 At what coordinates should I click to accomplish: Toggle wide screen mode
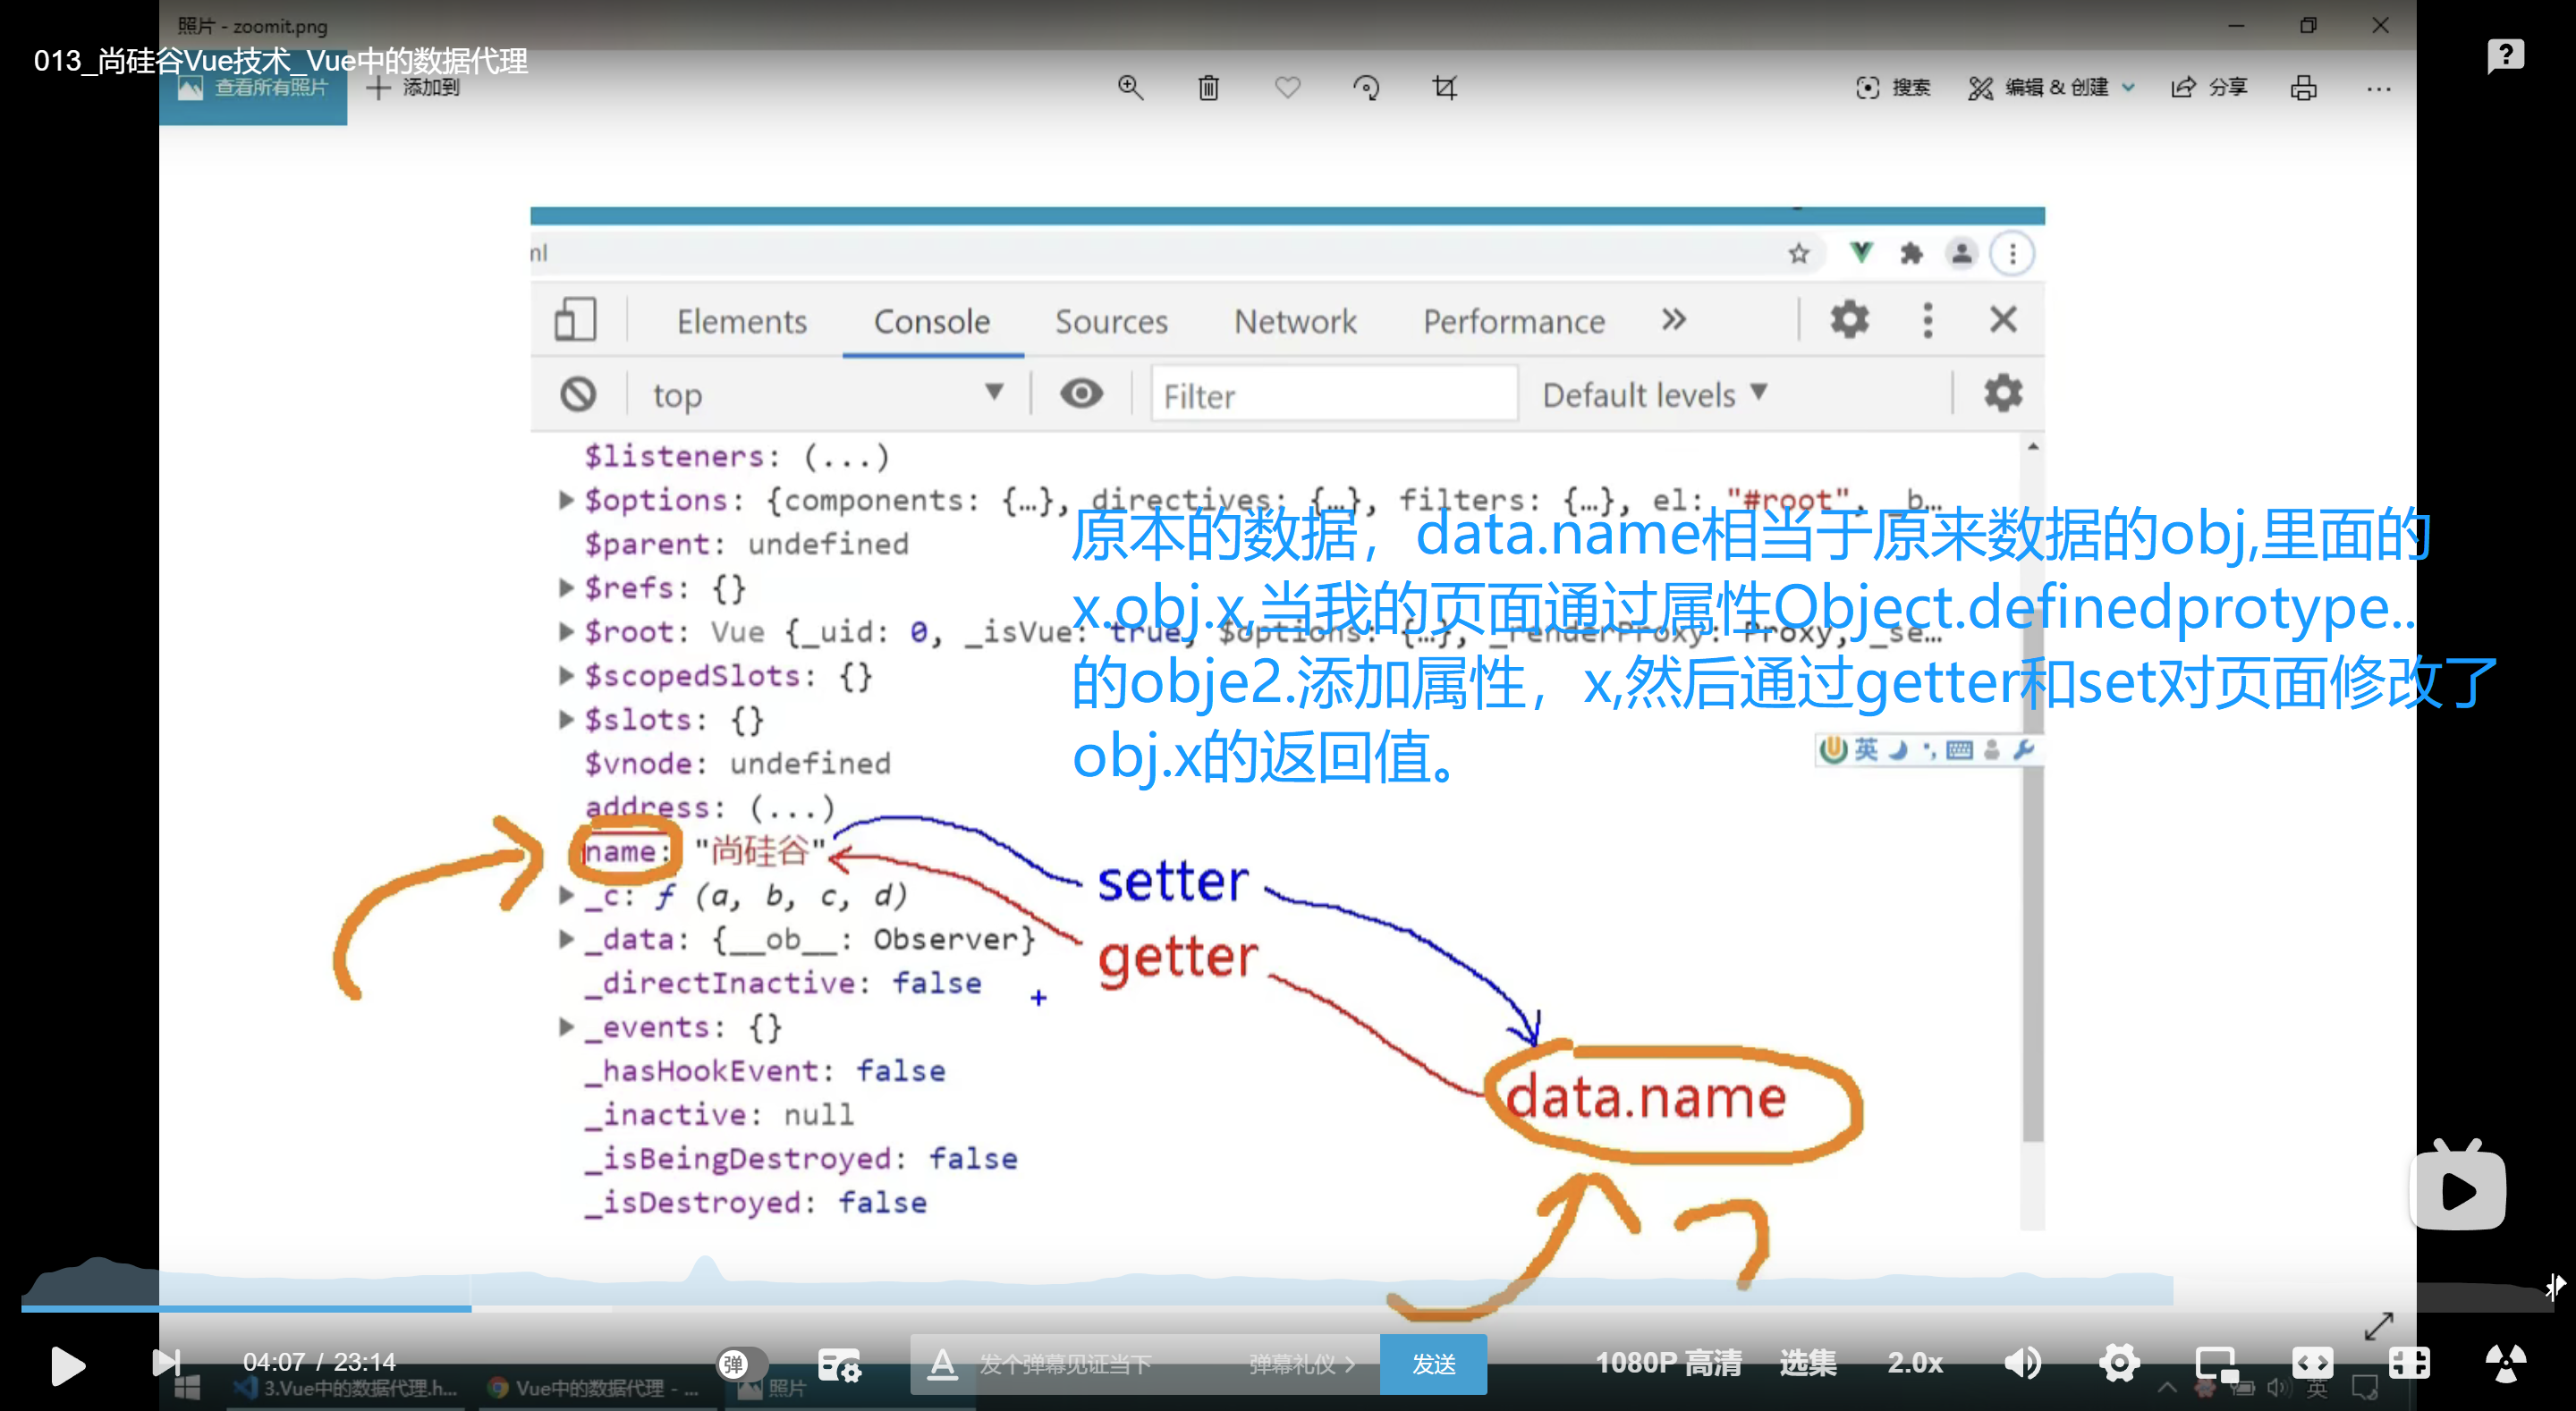point(2312,1363)
